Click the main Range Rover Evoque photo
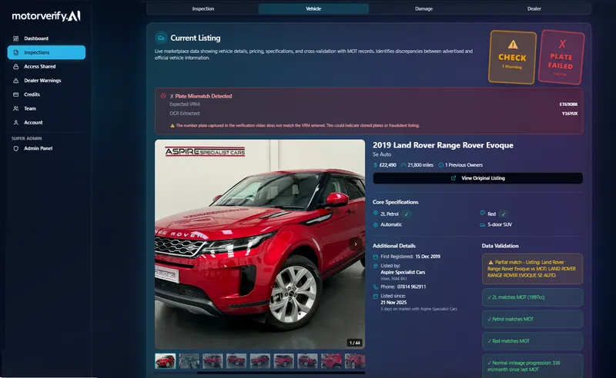 (x=259, y=244)
